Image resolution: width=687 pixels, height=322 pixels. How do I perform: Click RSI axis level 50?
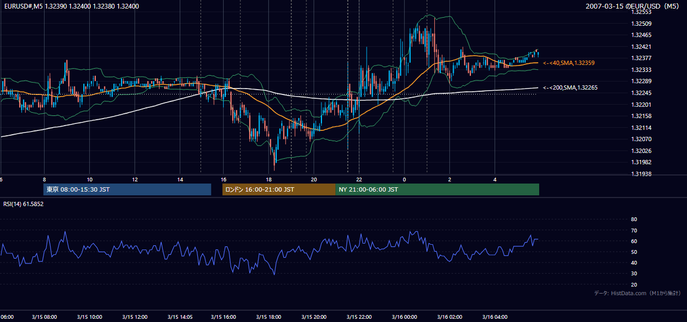[x=634, y=252]
